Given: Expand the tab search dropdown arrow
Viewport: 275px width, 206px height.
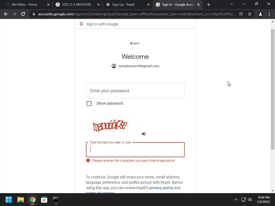Looking at the screenshot, I should tap(232, 4).
